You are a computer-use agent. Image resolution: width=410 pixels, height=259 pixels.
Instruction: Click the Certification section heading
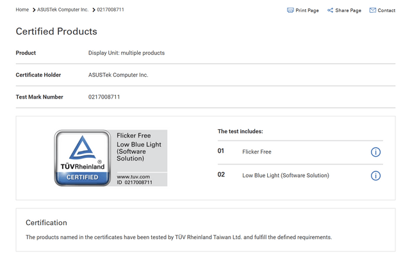(x=46, y=223)
